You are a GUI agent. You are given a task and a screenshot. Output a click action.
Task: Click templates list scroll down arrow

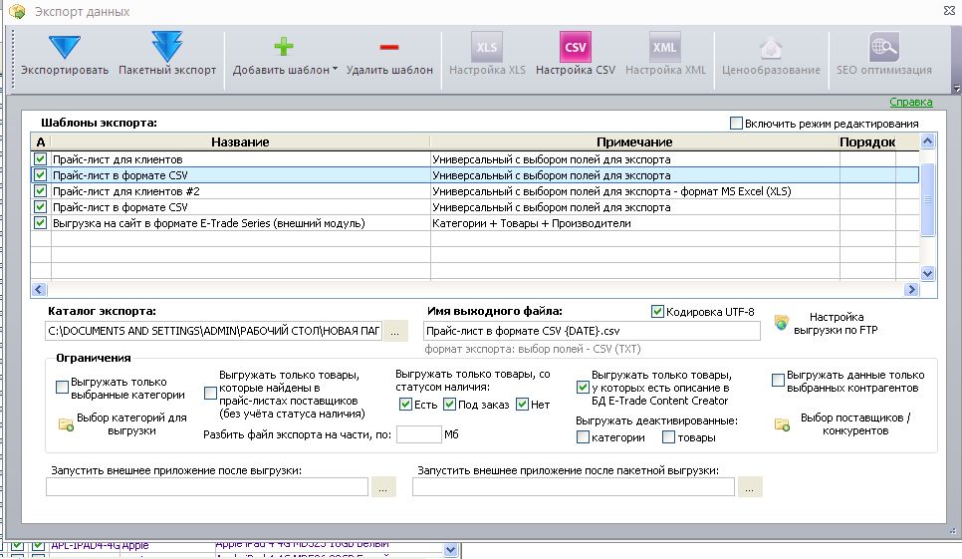(x=928, y=274)
